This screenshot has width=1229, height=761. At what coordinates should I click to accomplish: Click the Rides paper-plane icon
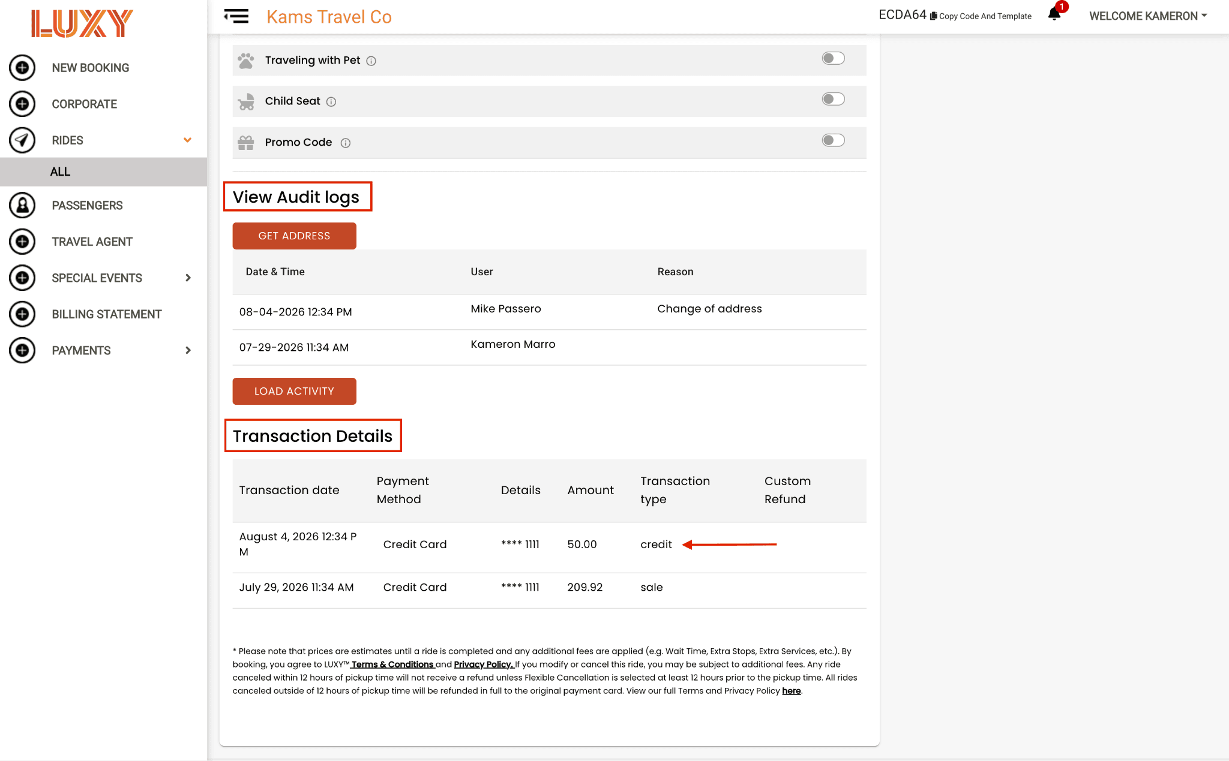tap(22, 140)
